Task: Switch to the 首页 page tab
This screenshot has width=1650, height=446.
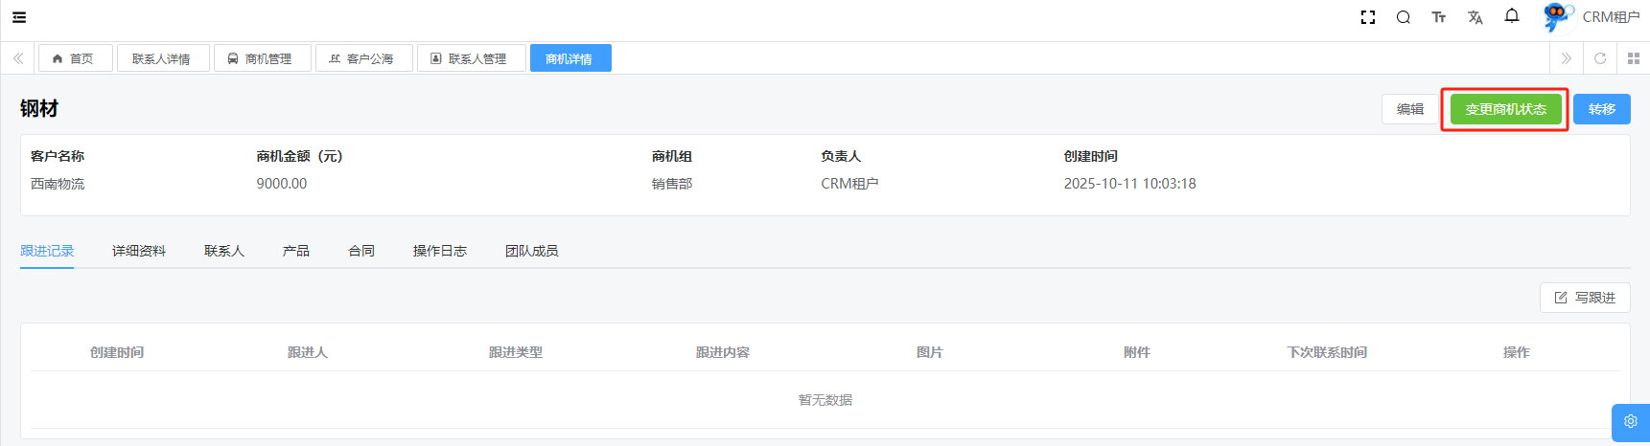Action: point(74,58)
